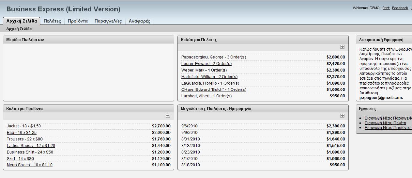Click arrow icon in Καλύτεροι Πελάτες panel
Screen dimensions: 412x178
tap(342, 47)
